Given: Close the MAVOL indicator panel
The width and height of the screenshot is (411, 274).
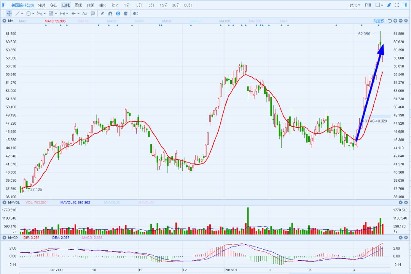Looking at the screenshot, I should (400, 202).
